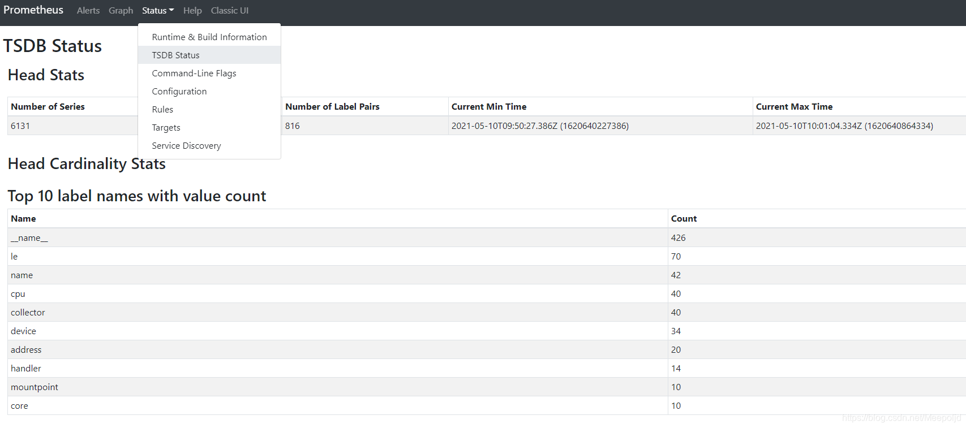Viewport: 966px width, 428px height.
Task: Select Targets in the Status menu
Action: pos(209,127)
